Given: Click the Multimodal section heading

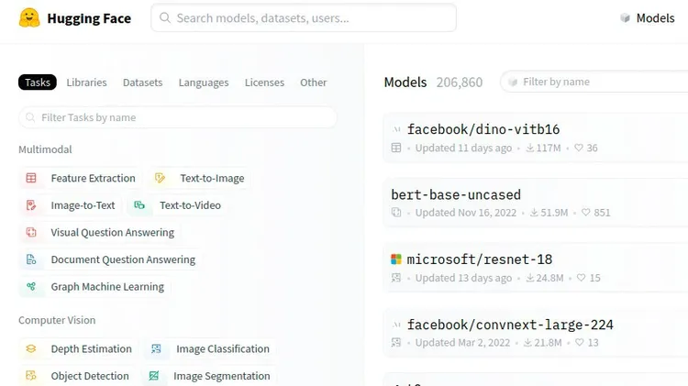Looking at the screenshot, I should pyautogui.click(x=45, y=149).
